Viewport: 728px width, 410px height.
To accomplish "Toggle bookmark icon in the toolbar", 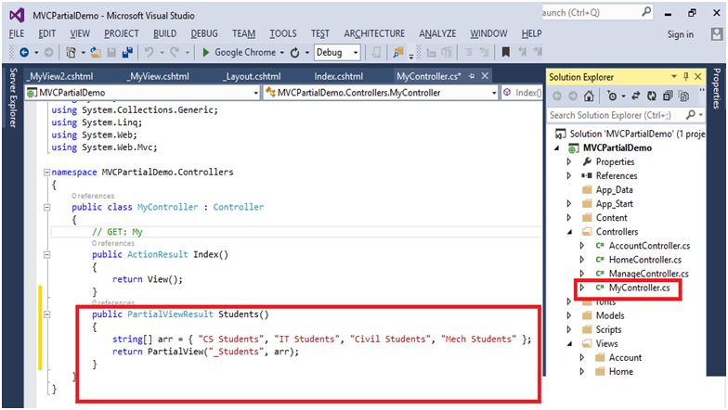I will 506,52.
